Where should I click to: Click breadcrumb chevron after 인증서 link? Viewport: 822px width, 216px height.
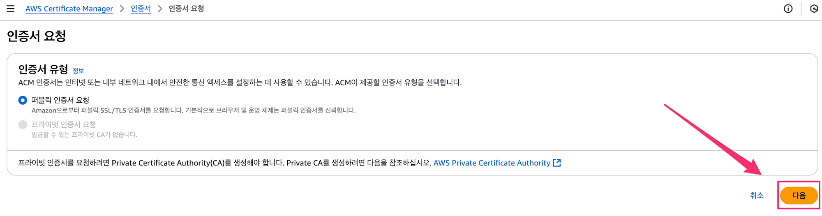[x=160, y=9]
